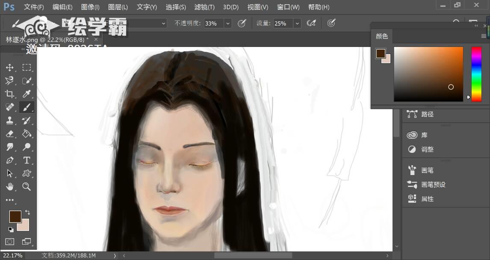Select the History Brush tool
490x260 pixels.
[27, 120]
